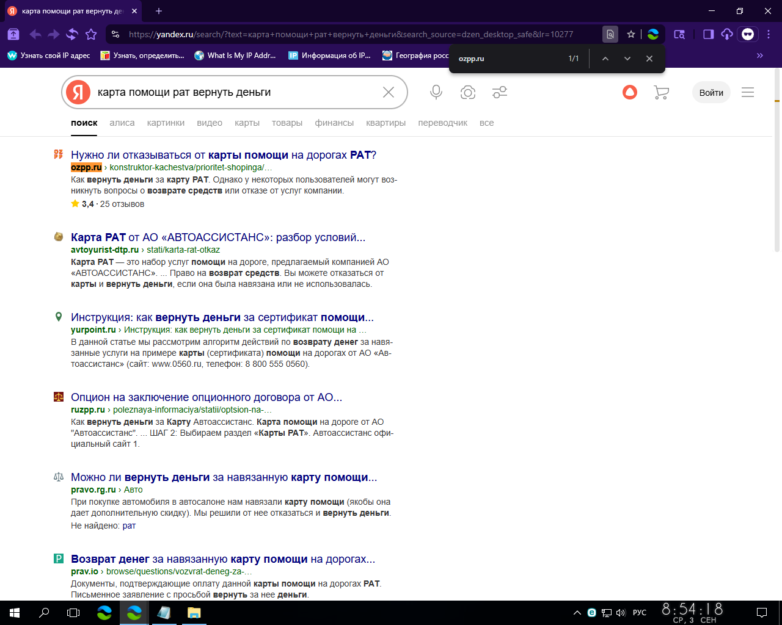
Task: Open the sidebar panel icon
Action: 708,34
